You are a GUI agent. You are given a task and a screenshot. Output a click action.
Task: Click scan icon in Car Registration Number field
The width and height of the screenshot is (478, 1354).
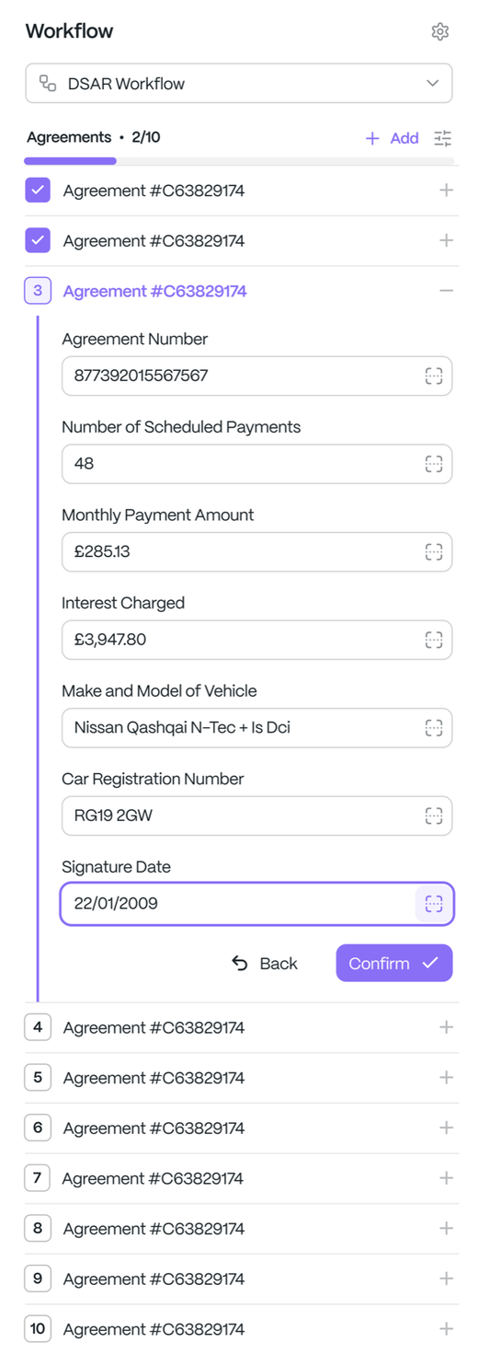[x=434, y=816]
